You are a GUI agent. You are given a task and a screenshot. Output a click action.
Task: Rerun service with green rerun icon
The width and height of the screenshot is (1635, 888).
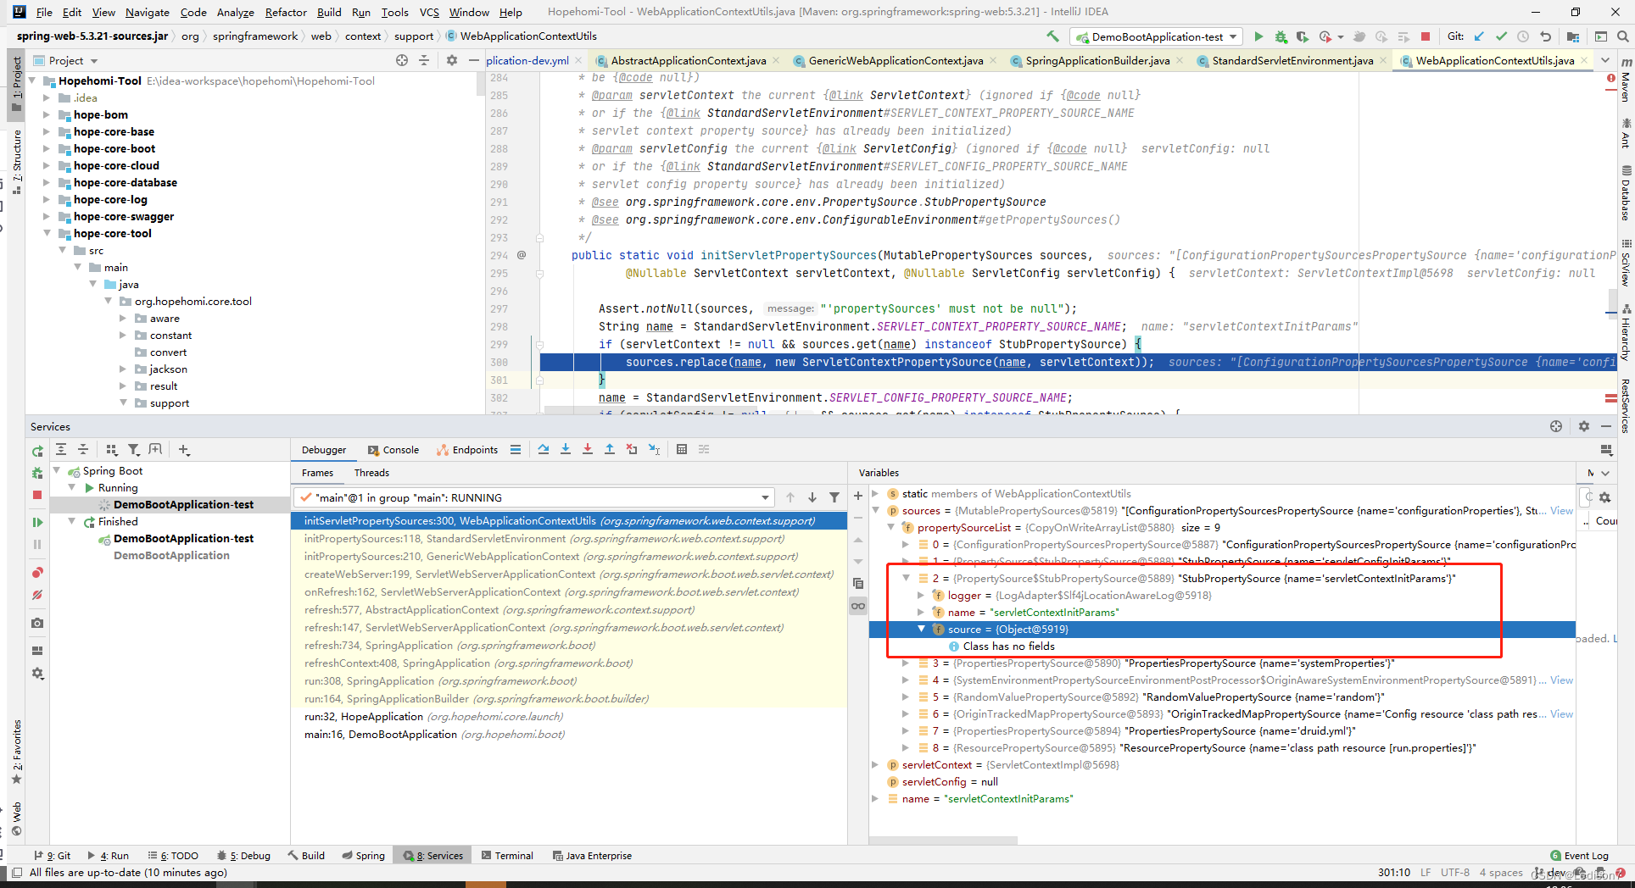pyautogui.click(x=37, y=451)
